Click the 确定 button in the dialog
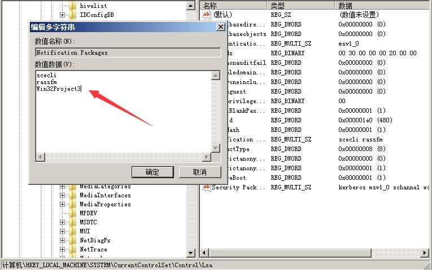The height and width of the screenshot is (270, 432). pos(152,172)
